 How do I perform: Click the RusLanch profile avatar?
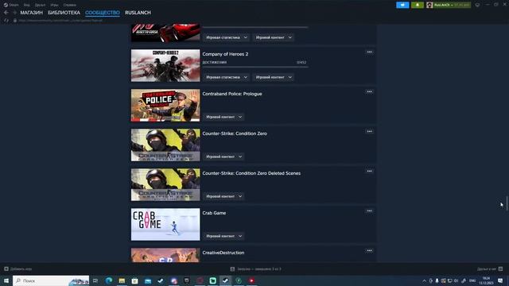point(429,5)
